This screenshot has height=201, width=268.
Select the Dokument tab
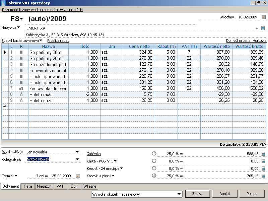click(11, 186)
